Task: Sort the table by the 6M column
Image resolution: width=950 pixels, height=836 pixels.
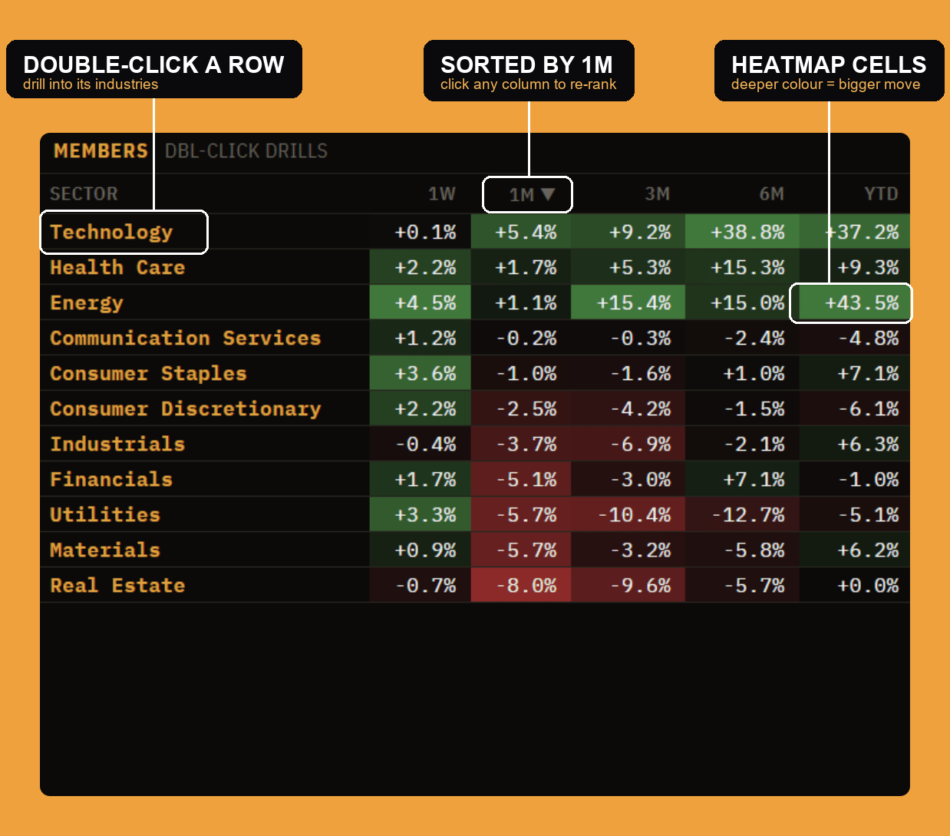Action: 771,193
